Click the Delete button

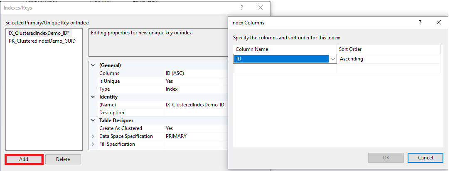pyautogui.click(x=63, y=159)
